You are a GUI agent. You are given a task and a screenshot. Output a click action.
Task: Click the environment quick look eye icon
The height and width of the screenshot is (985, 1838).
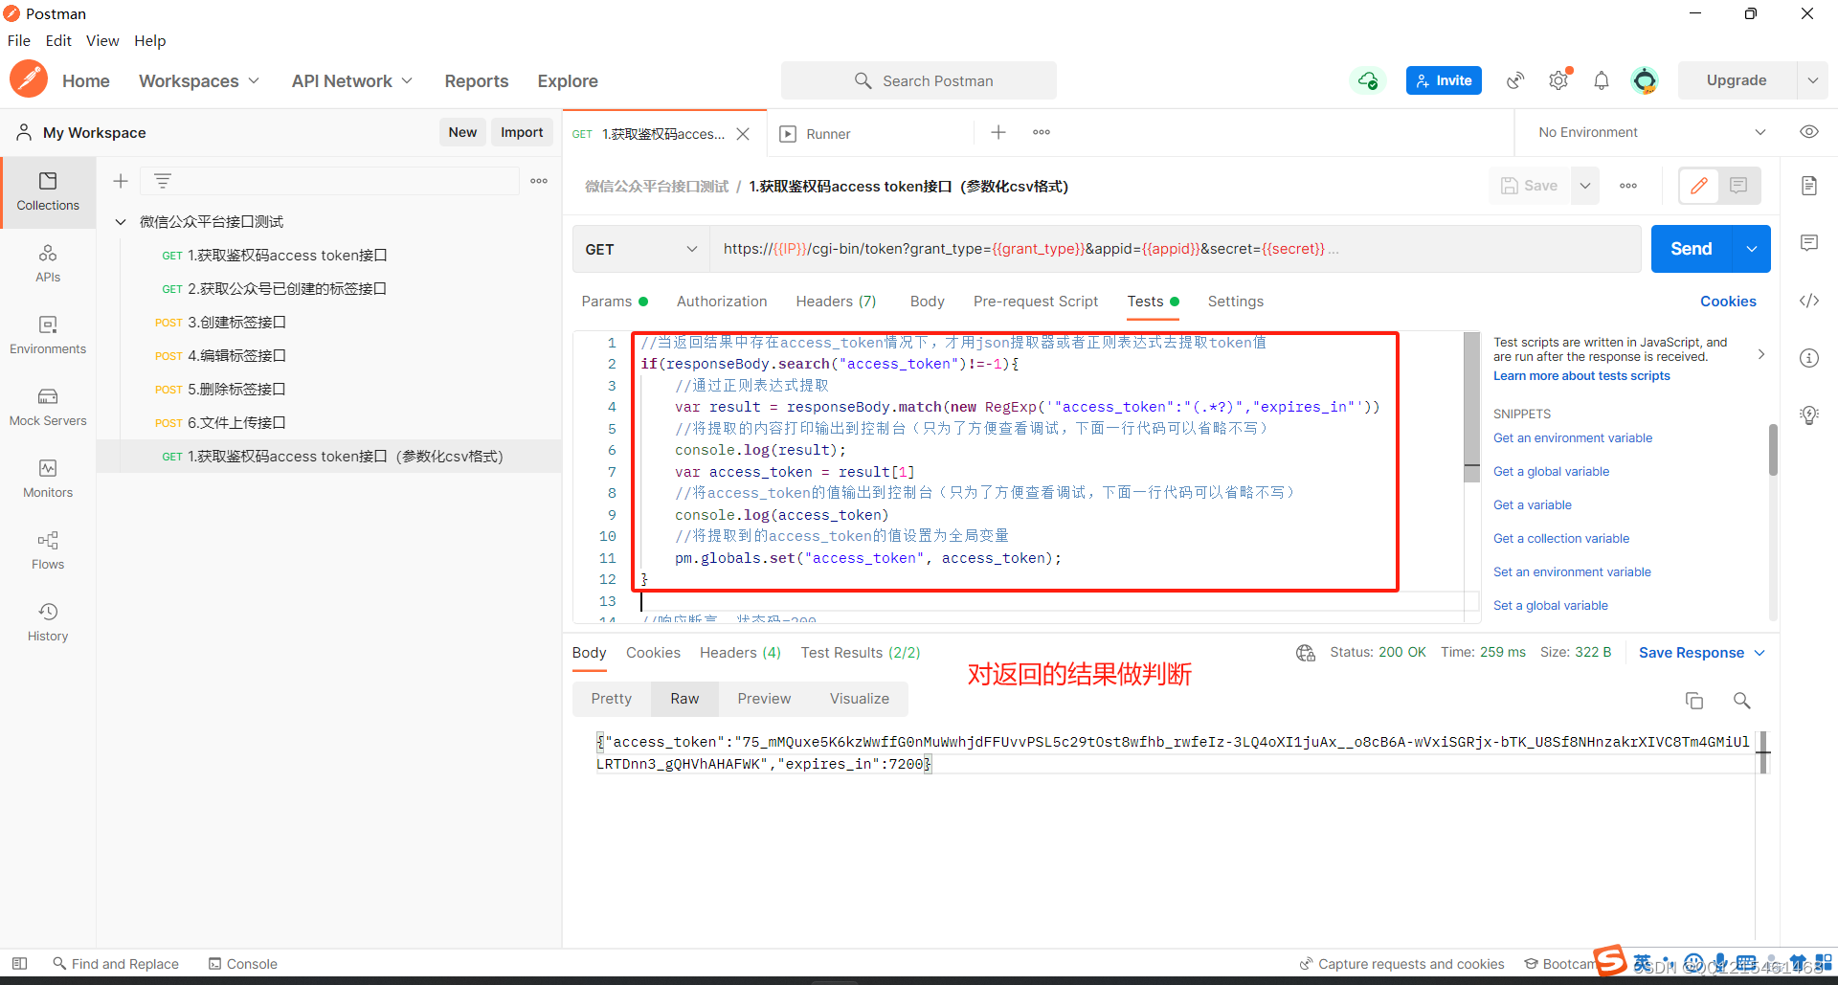1809,132
